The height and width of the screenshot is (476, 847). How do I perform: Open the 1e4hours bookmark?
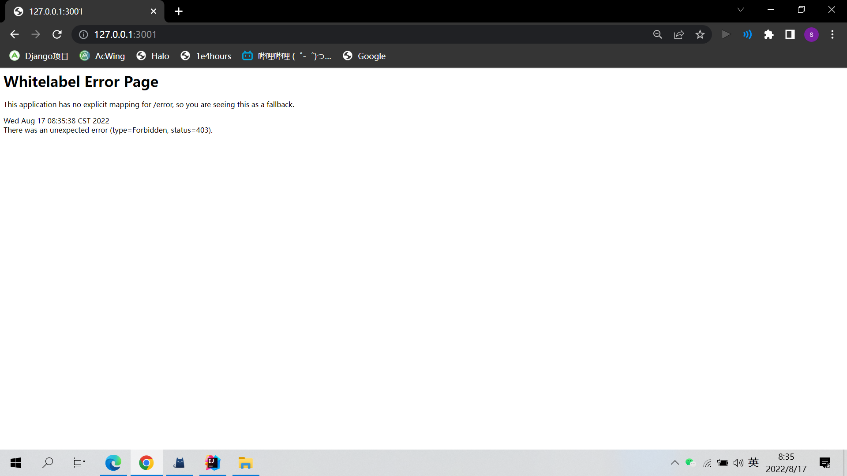(206, 56)
